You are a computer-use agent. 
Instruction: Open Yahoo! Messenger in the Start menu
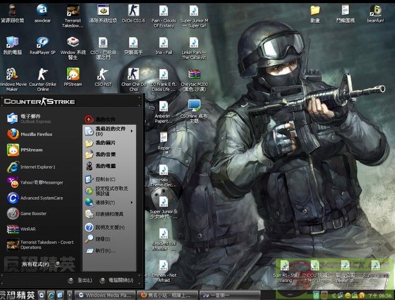37,182
